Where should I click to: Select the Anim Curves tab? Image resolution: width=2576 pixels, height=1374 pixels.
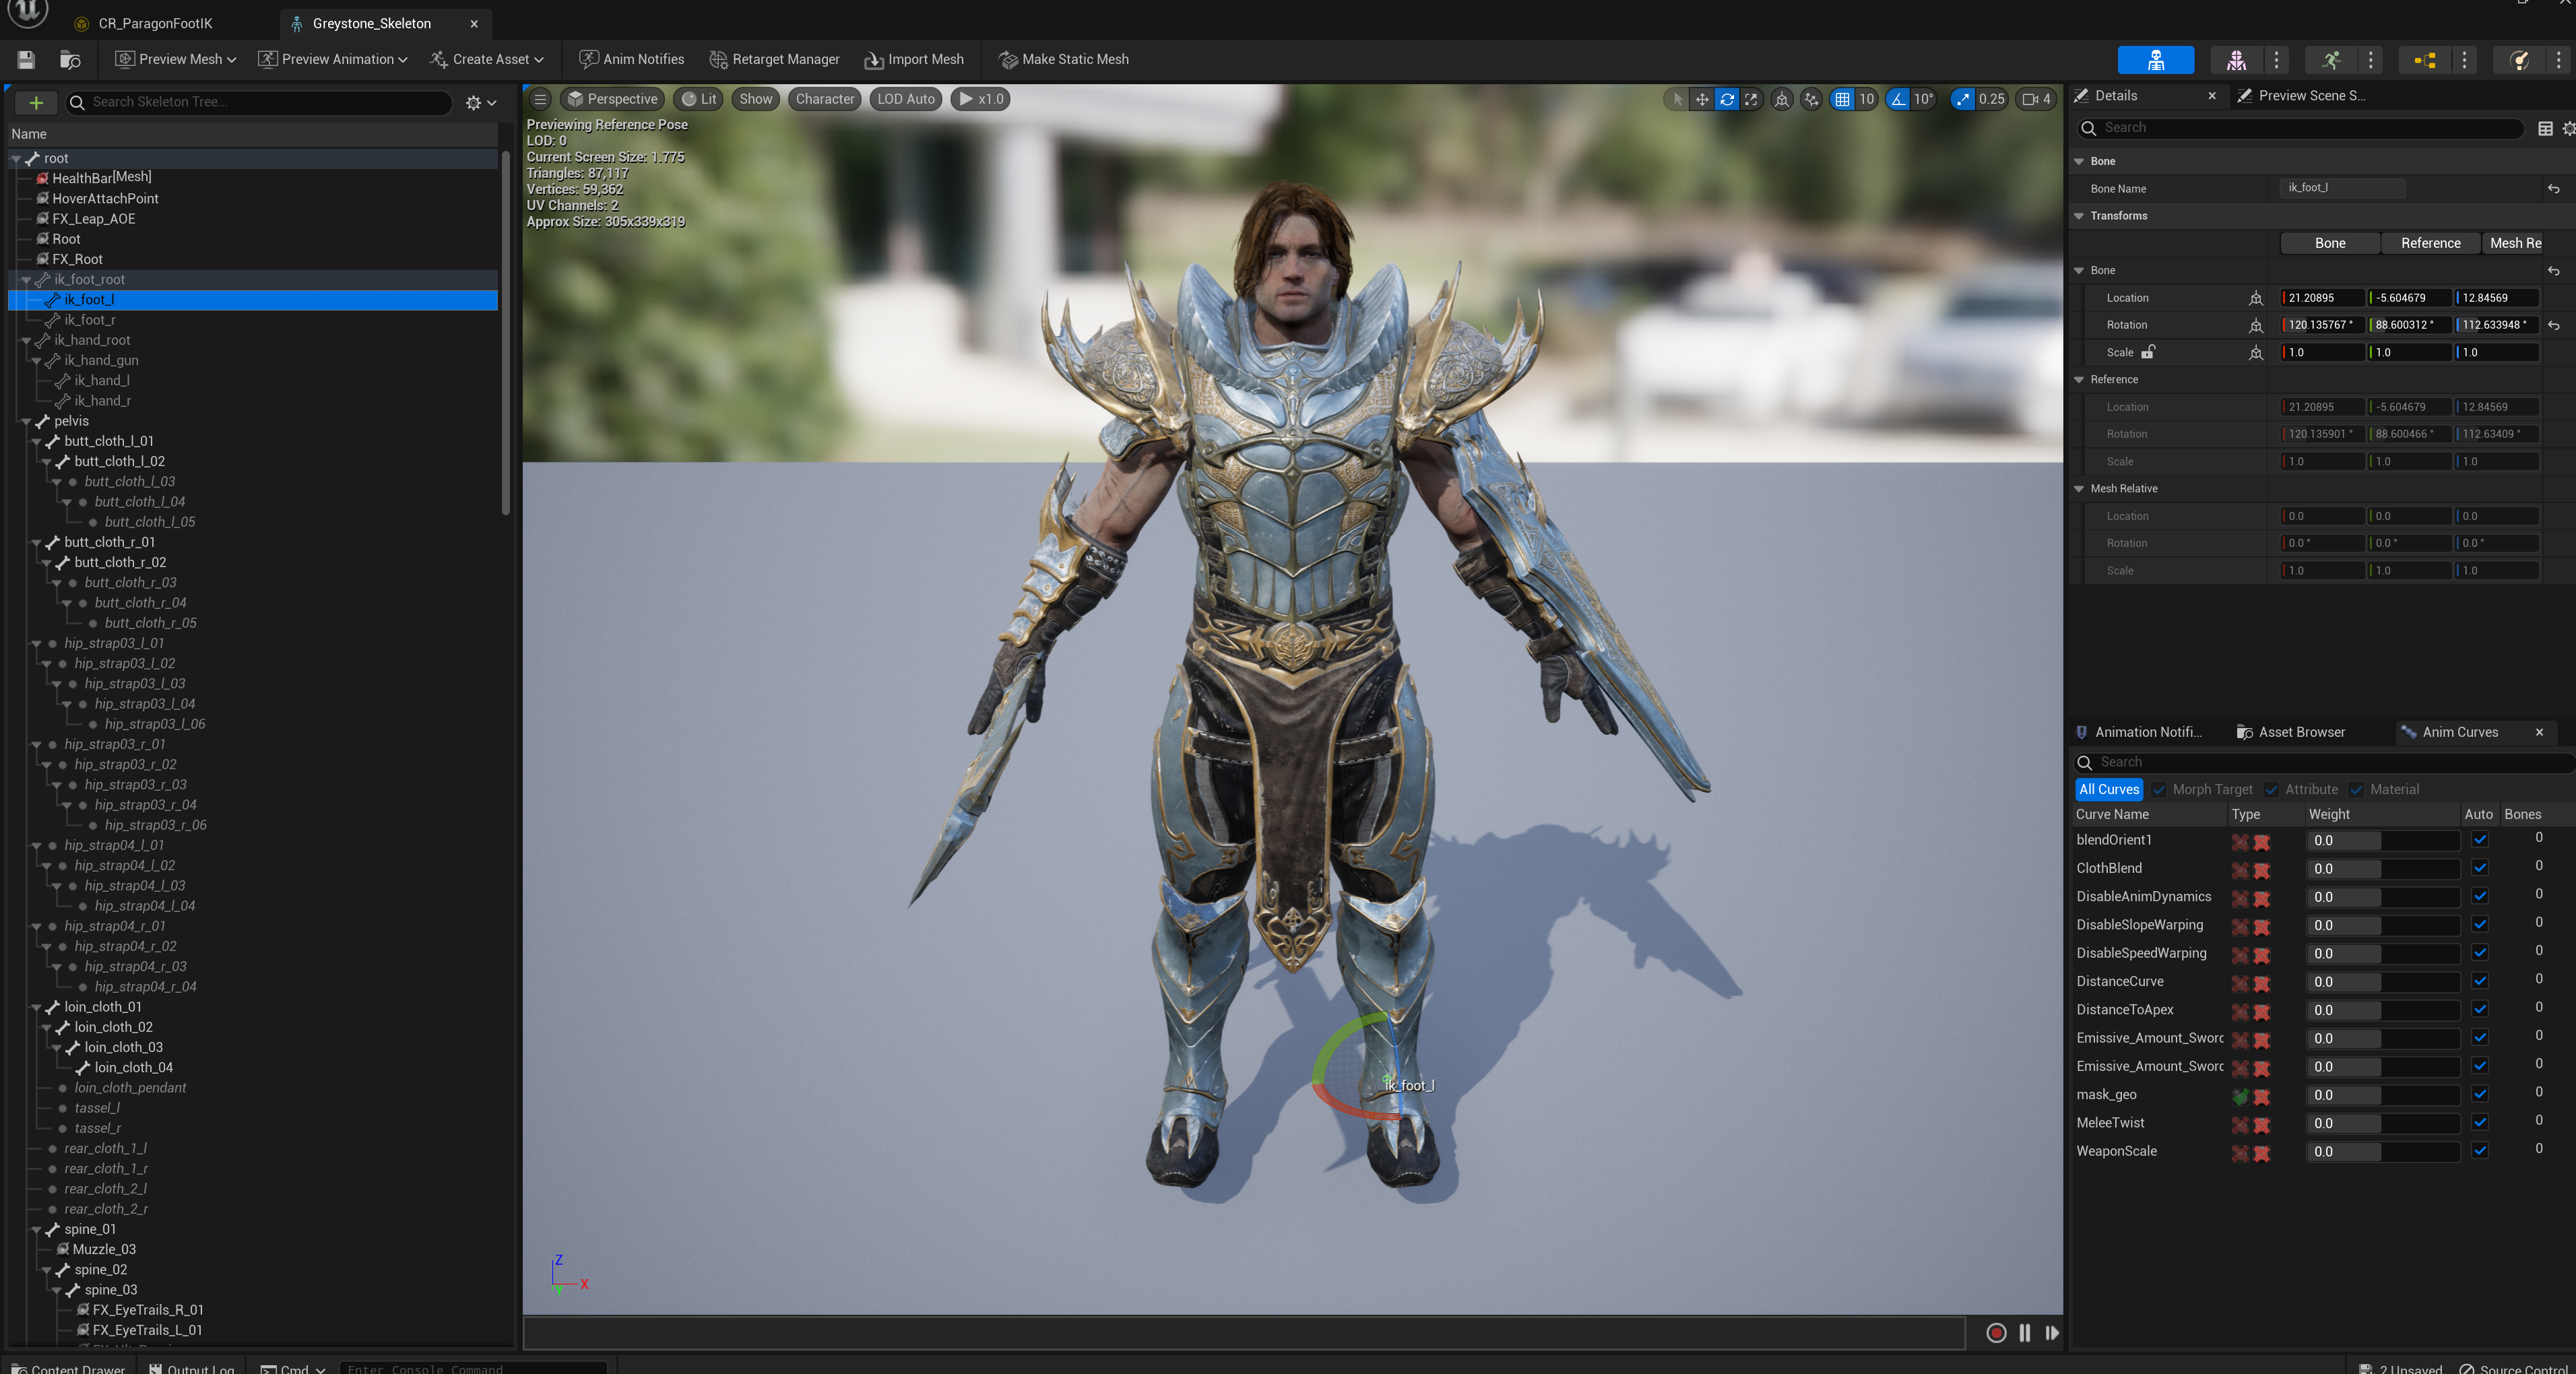[x=2460, y=732]
